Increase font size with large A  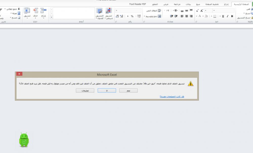coord(202,11)
